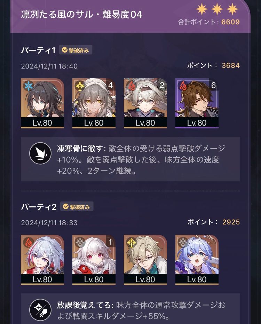The image size is (261, 324).
Task: Tap the fire element icon on headband character
Action: coord(132,86)
